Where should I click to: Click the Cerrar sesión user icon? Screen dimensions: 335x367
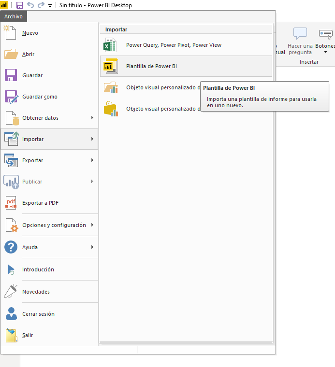pos(11,313)
